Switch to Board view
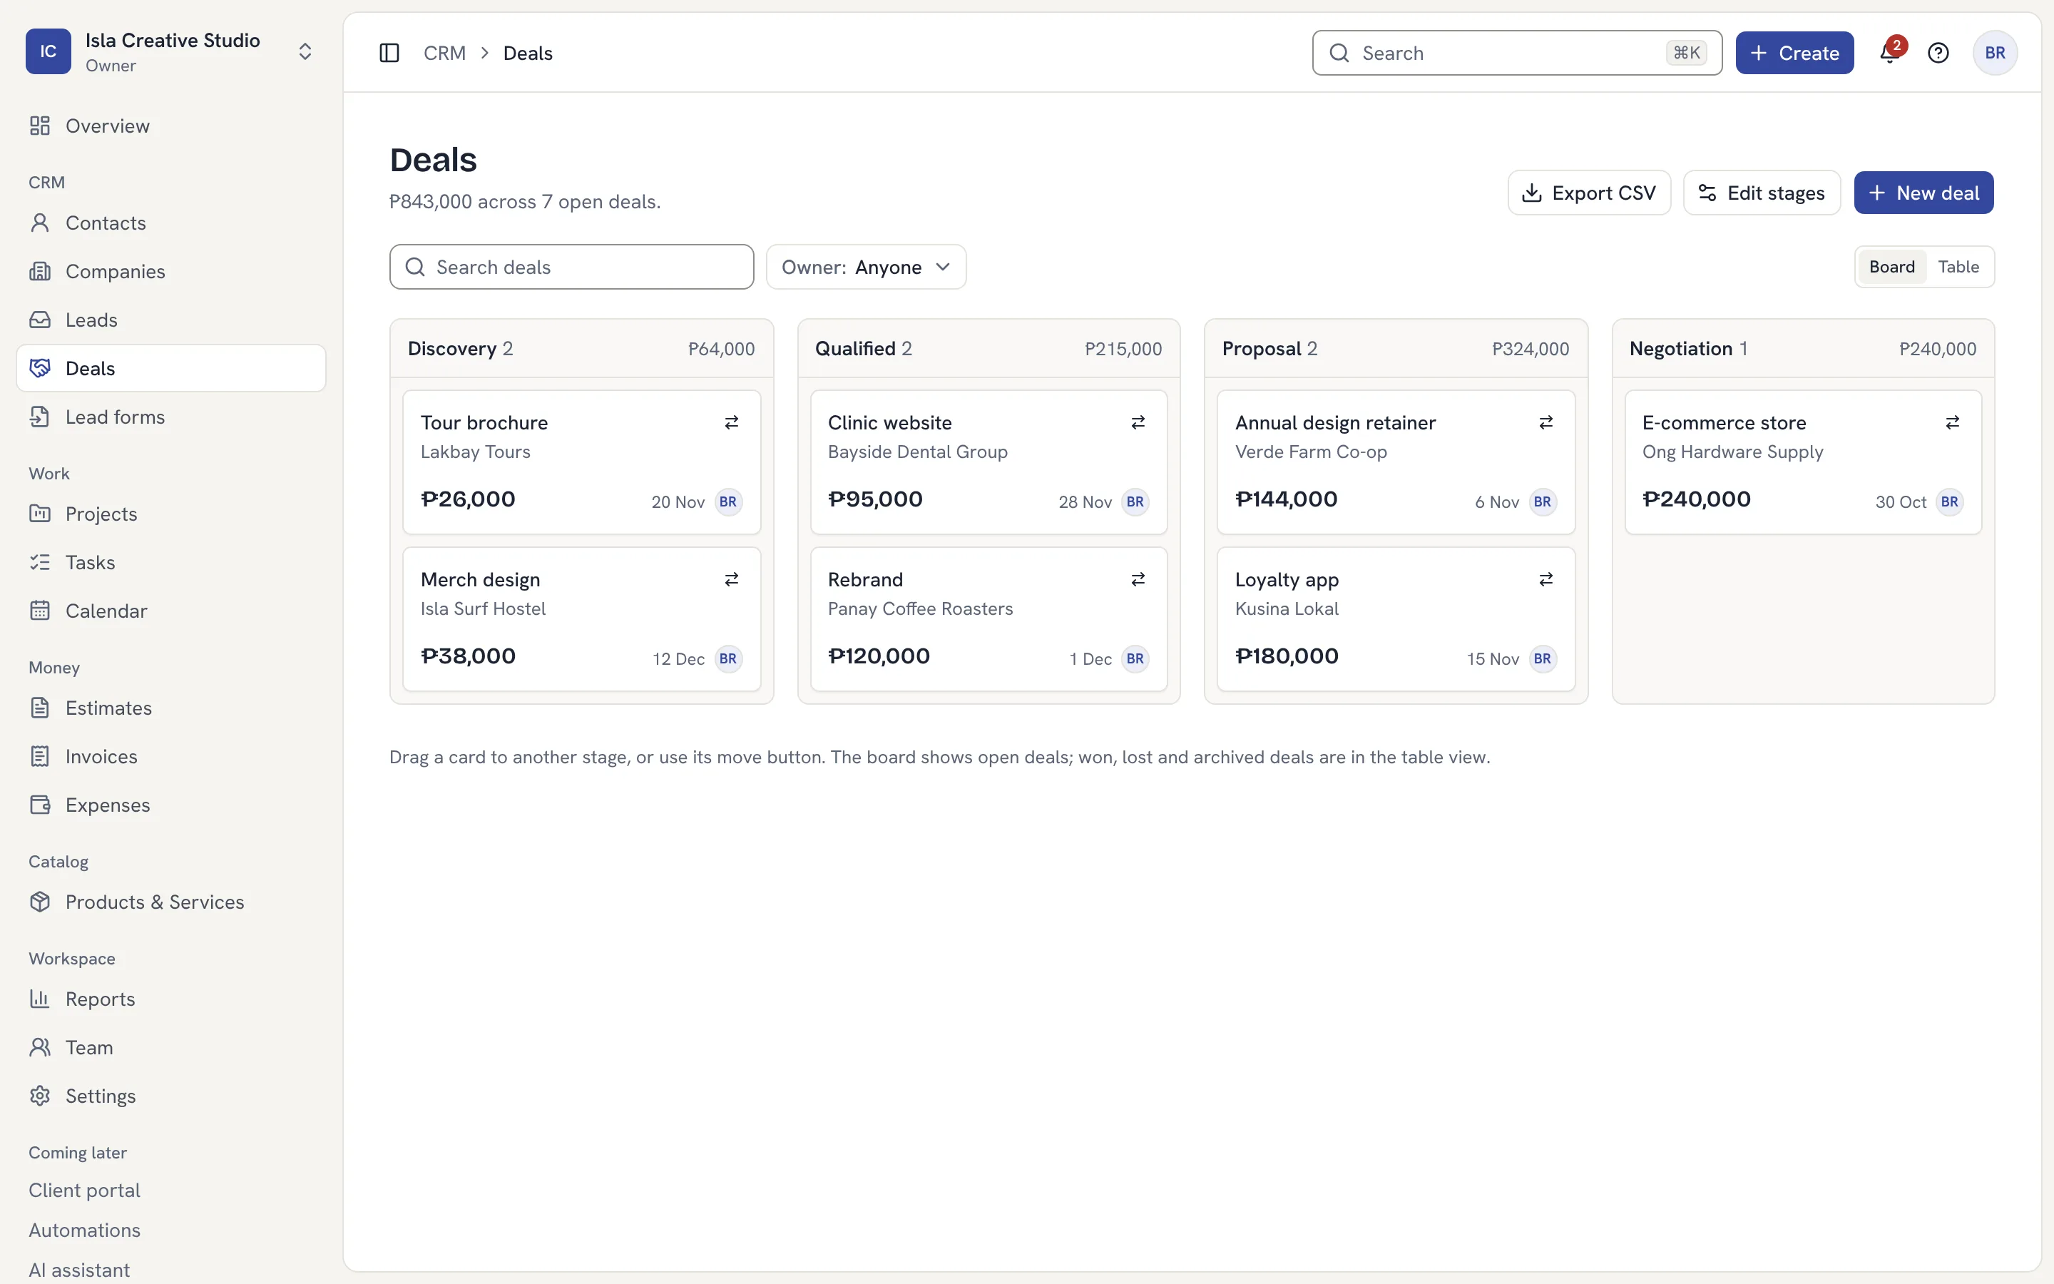This screenshot has height=1284, width=2054. point(1892,267)
